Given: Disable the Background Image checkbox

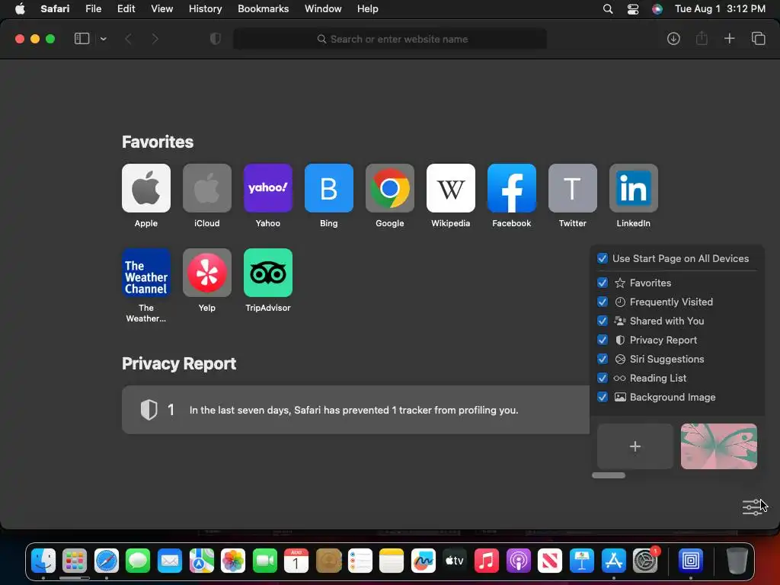Looking at the screenshot, I should pyautogui.click(x=603, y=397).
